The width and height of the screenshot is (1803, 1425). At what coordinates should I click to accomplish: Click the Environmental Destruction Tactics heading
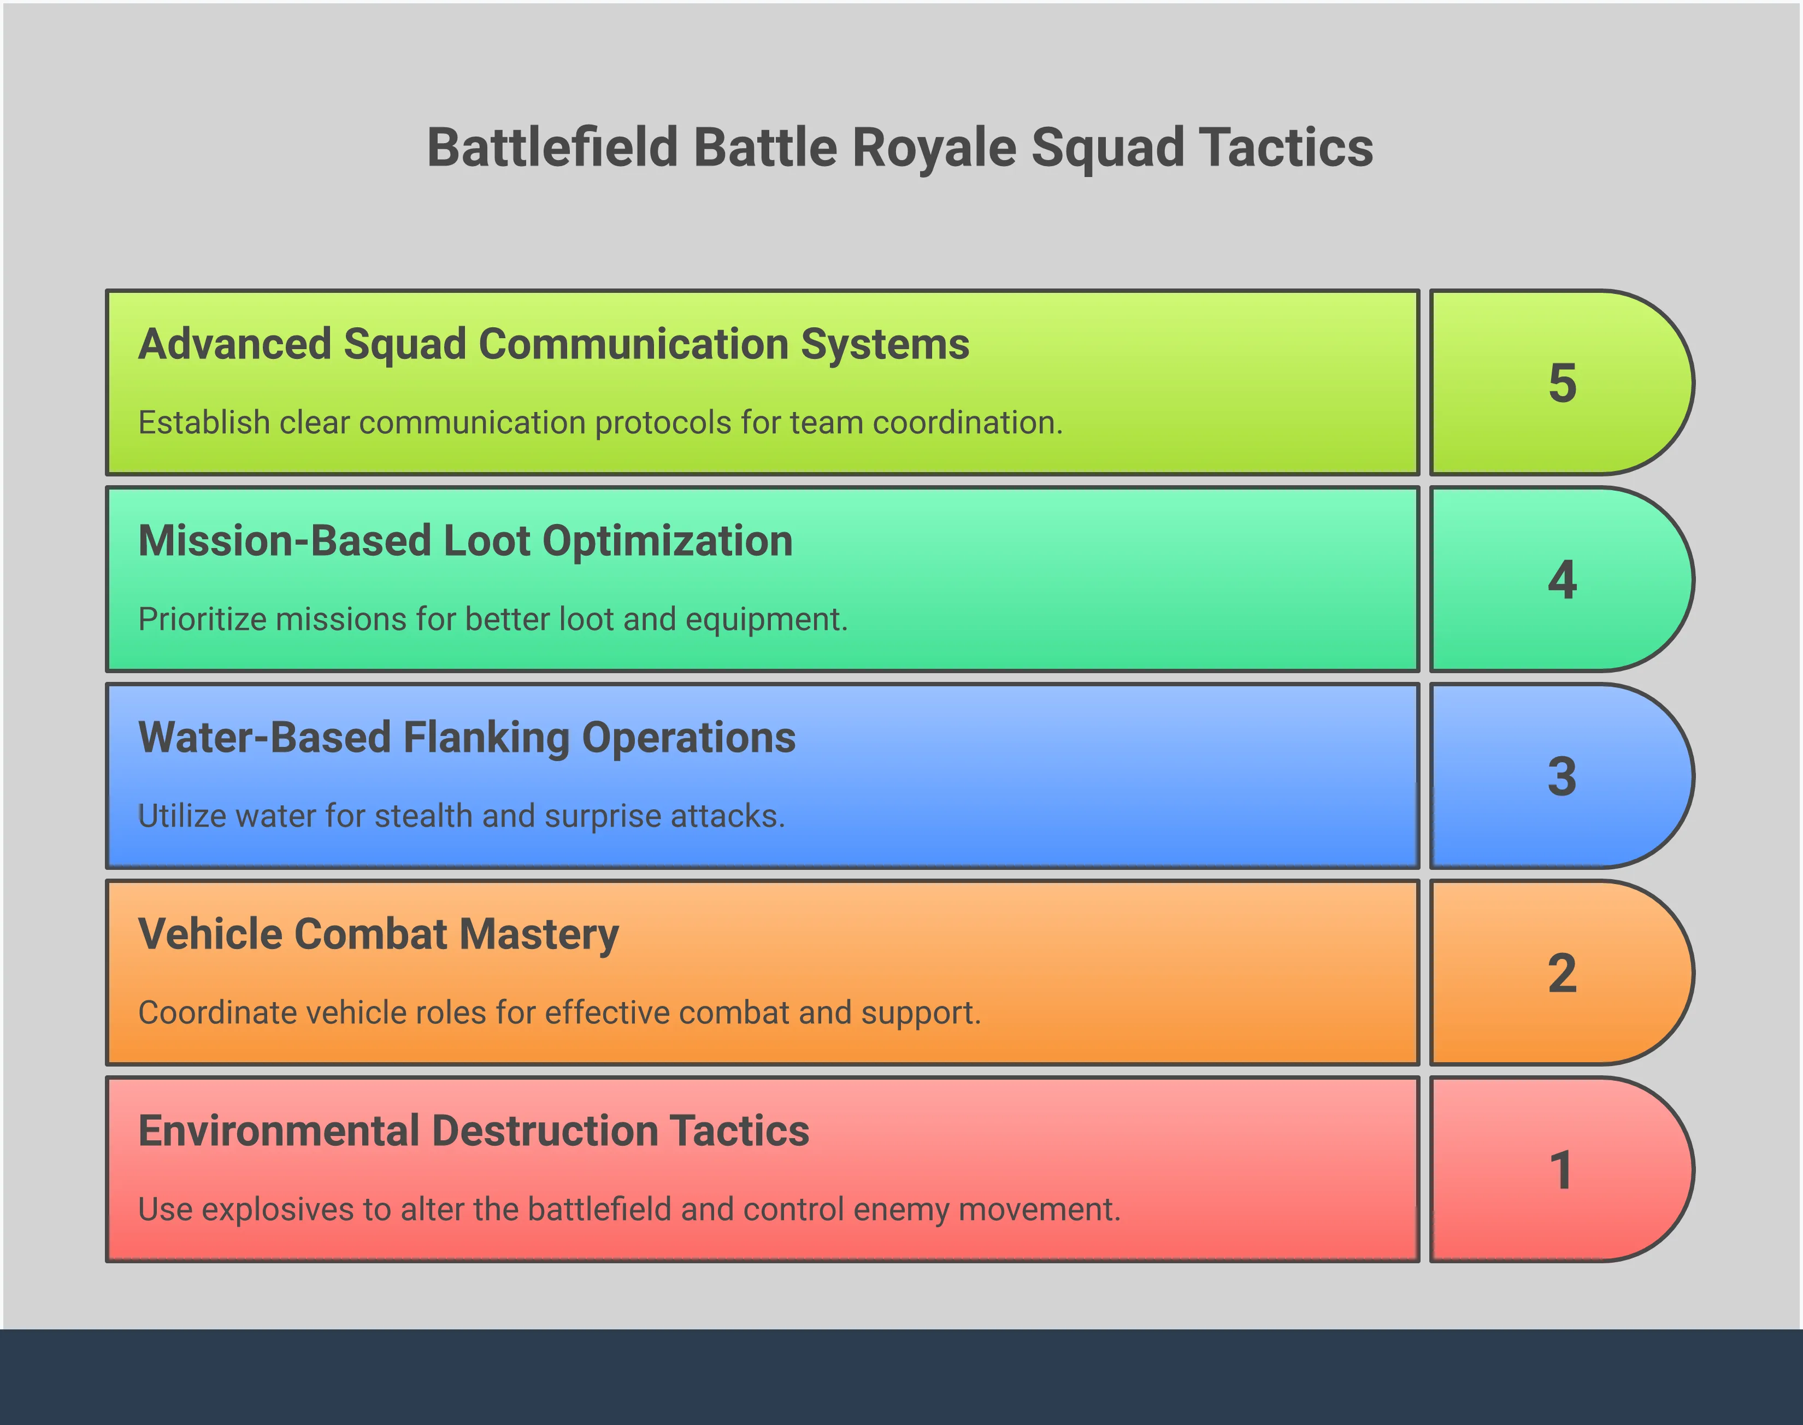pyautogui.click(x=473, y=1132)
